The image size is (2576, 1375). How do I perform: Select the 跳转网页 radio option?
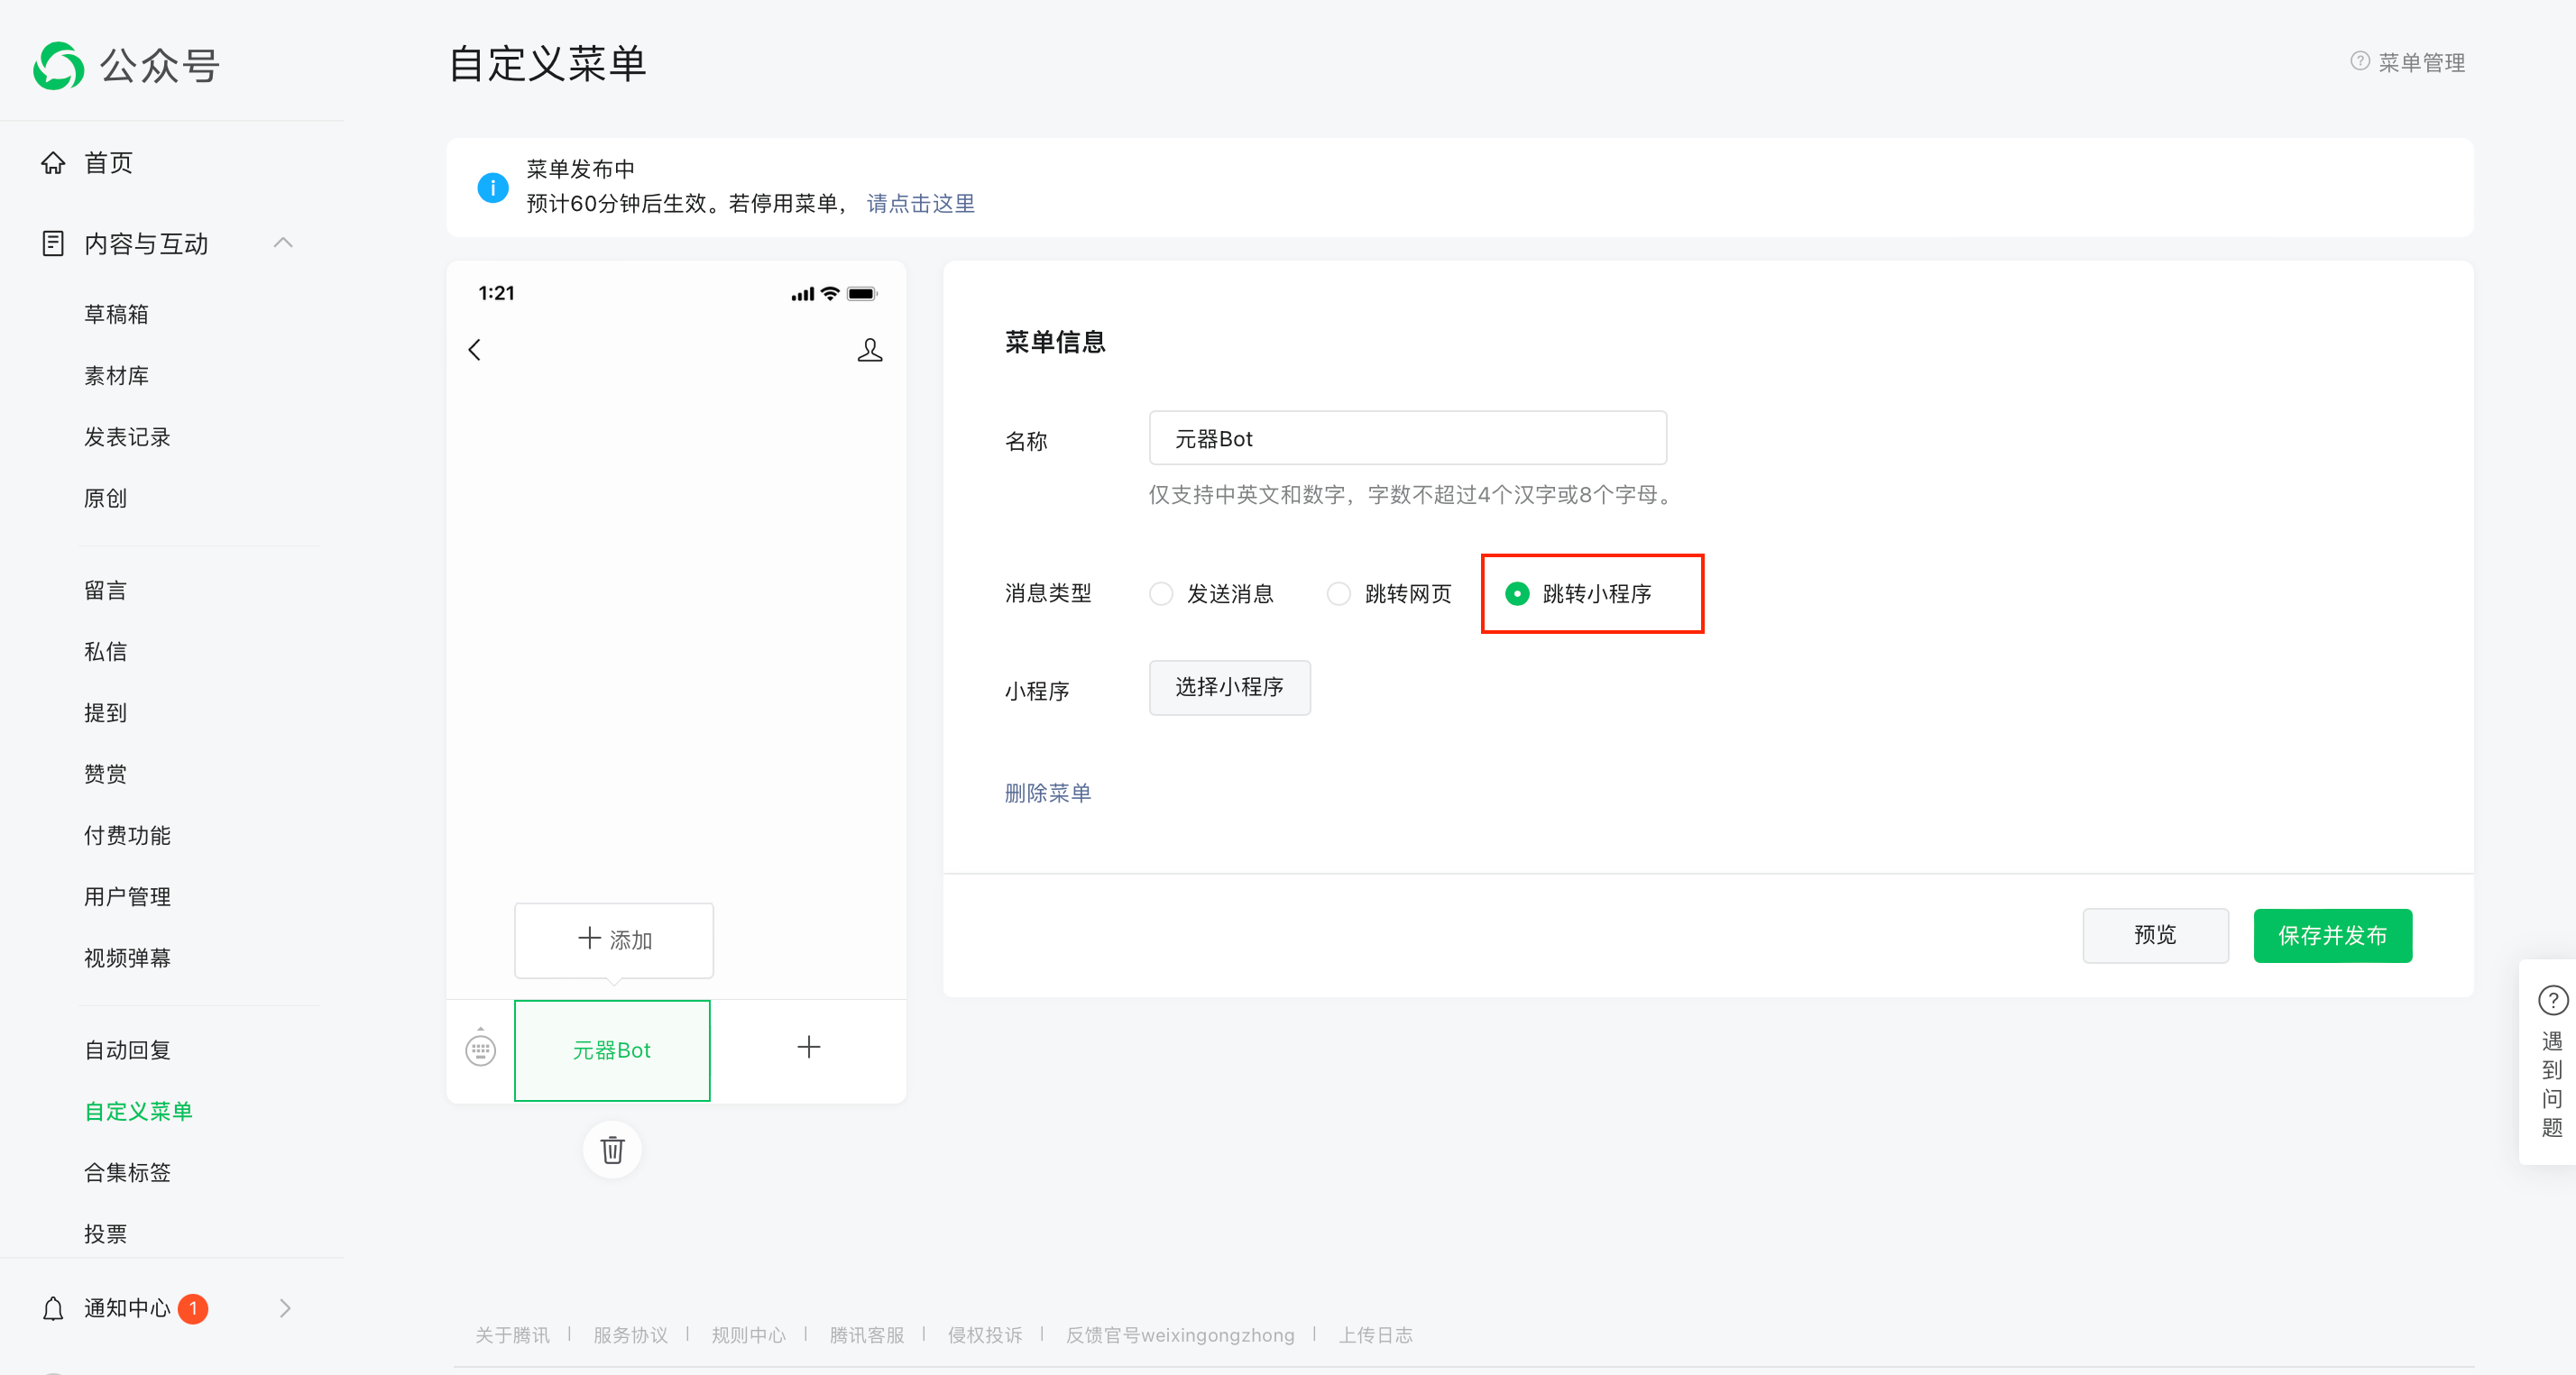(x=1339, y=594)
